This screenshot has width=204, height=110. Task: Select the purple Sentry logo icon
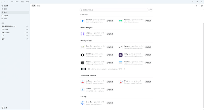(121, 55)
